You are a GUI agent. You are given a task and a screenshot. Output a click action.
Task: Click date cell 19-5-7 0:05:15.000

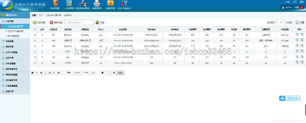pyautogui.click(x=123, y=63)
